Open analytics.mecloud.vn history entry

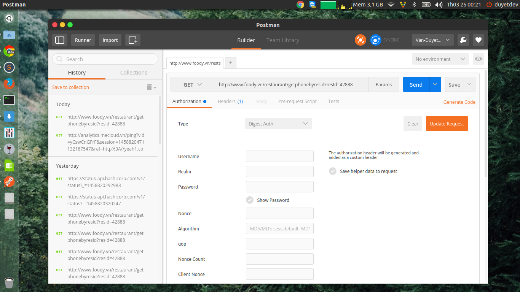click(x=106, y=142)
